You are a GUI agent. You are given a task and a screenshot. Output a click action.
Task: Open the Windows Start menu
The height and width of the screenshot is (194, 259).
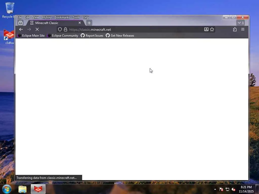click(7, 189)
